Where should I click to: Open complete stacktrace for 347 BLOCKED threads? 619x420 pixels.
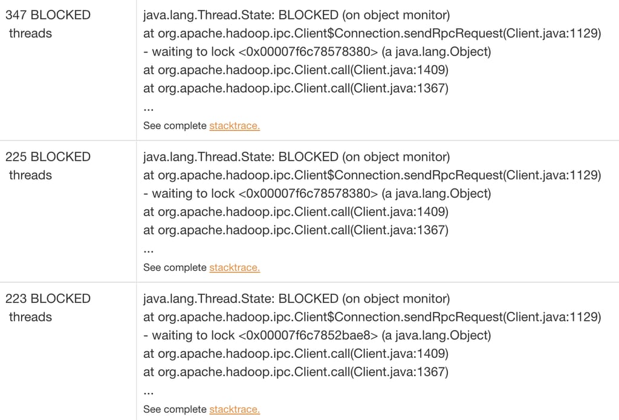click(235, 126)
